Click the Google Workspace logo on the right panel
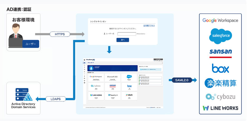The height and width of the screenshot is (121, 247). 220,21
